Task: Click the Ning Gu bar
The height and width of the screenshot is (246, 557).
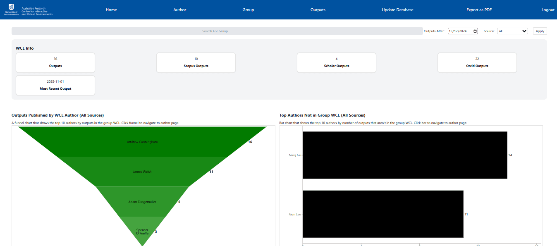Action: pos(404,155)
